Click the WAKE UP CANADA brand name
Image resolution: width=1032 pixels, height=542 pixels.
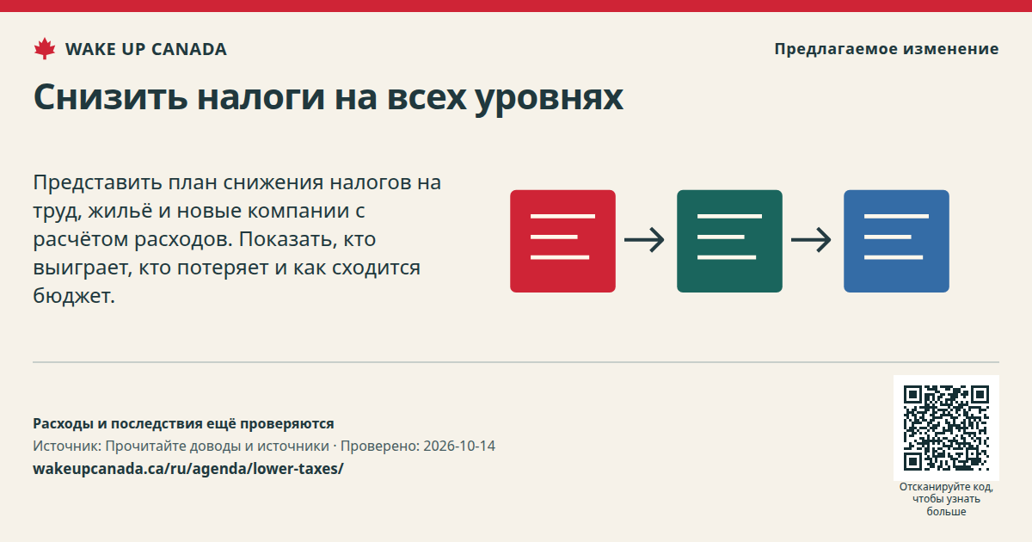[146, 49]
